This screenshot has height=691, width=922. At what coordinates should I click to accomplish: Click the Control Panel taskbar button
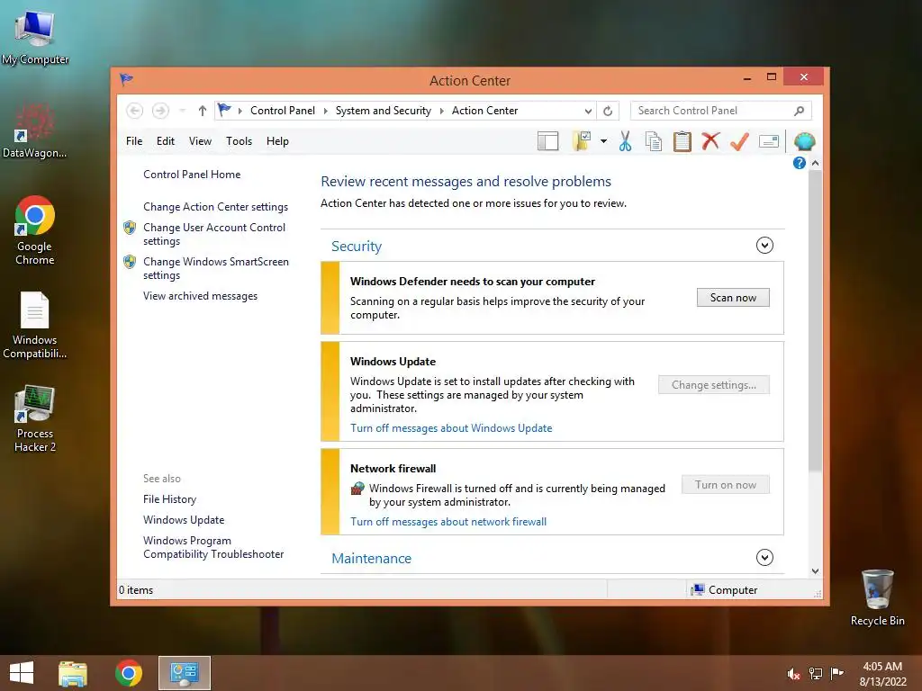pyautogui.click(x=184, y=673)
